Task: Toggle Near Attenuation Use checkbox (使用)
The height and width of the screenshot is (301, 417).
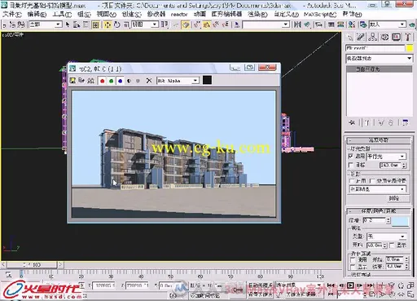Action: tap(353, 260)
